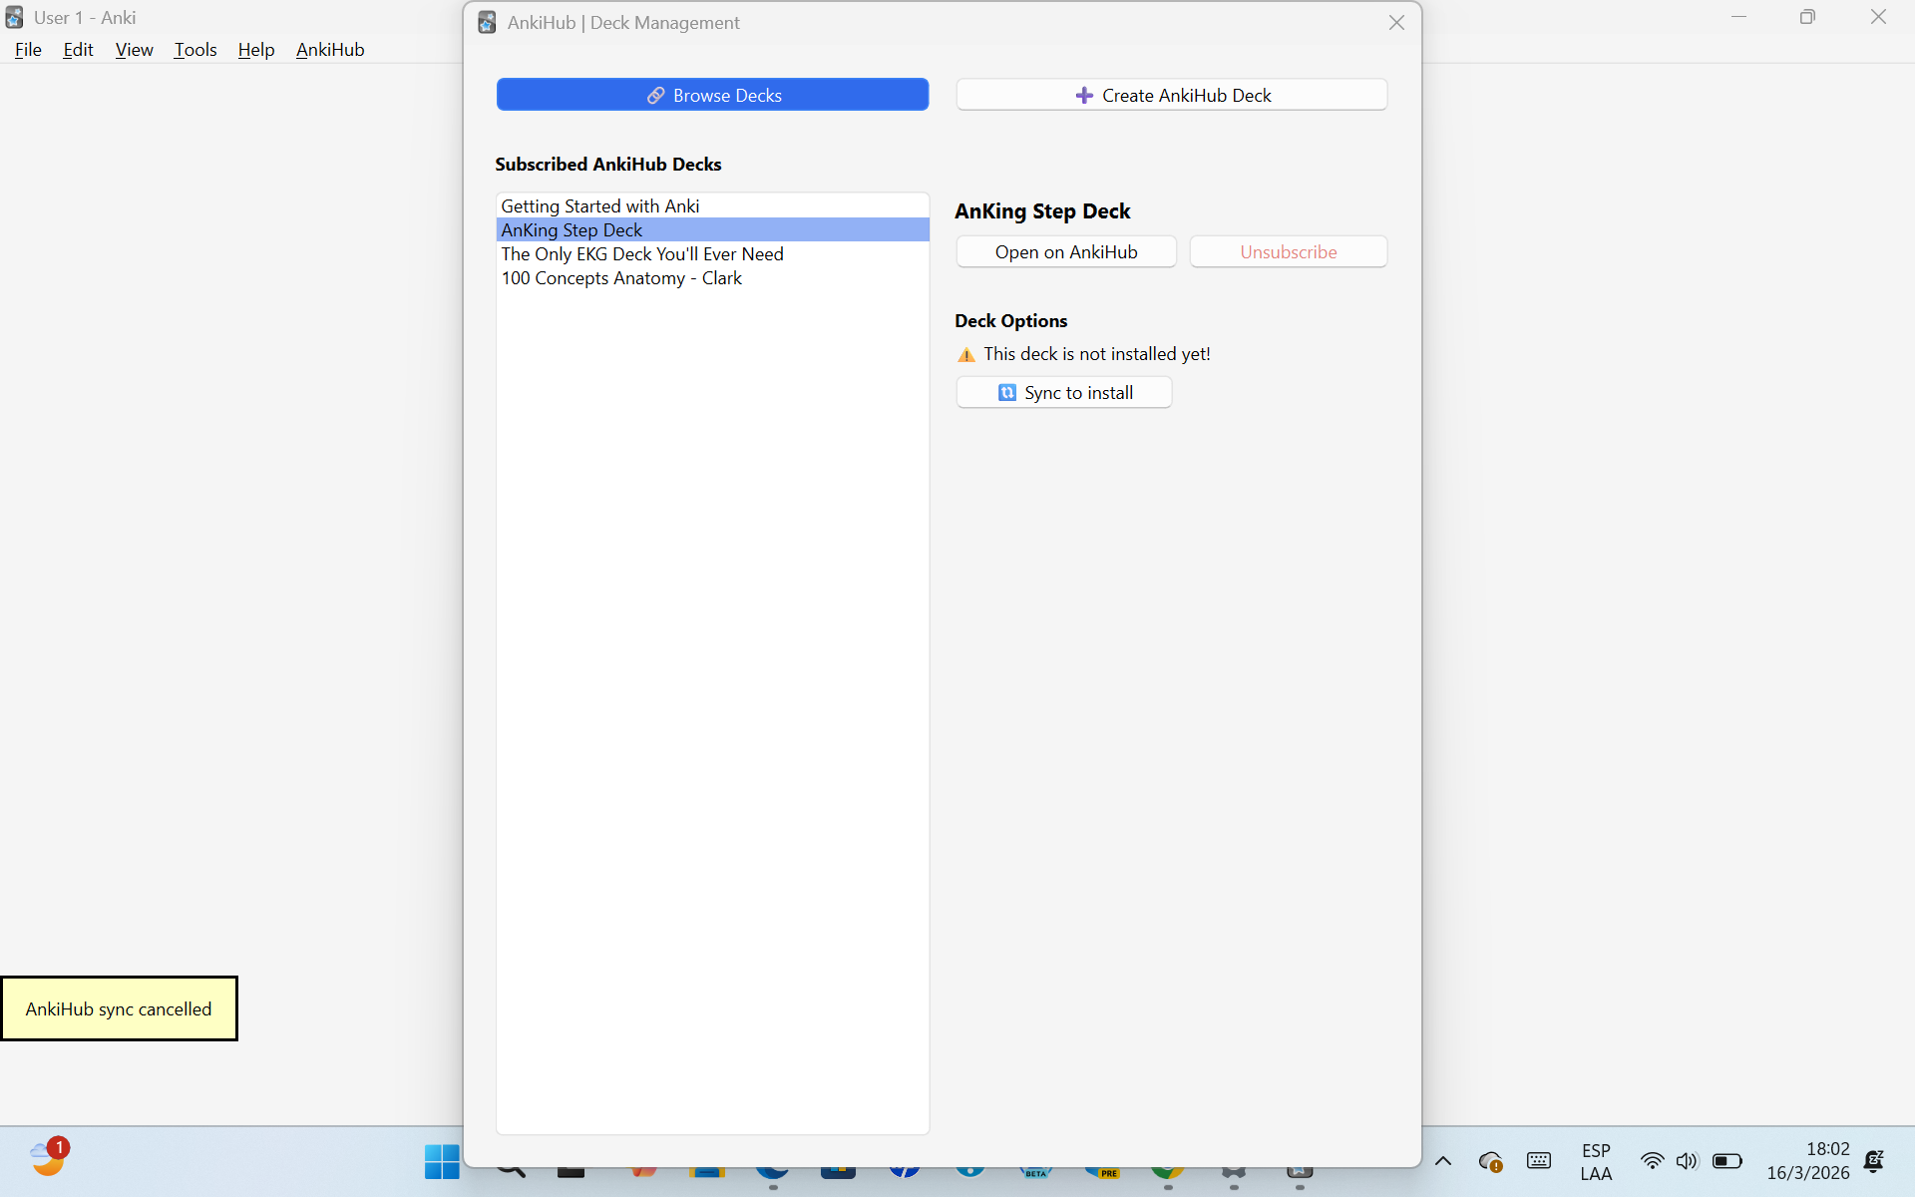Open the File menu

pos(28,49)
